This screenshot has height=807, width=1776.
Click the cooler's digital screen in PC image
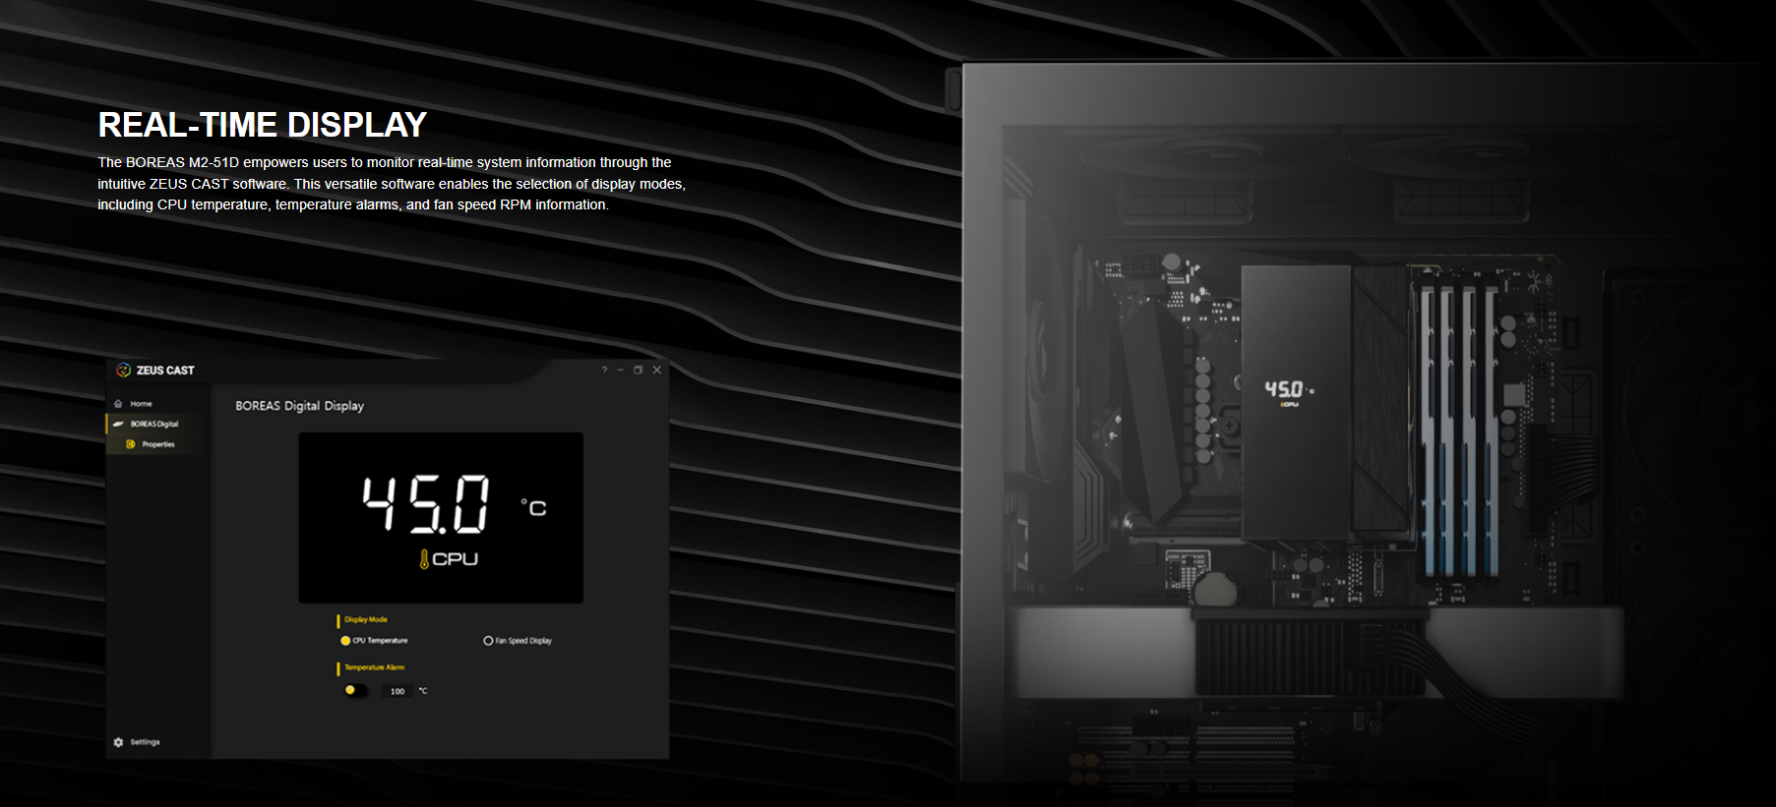[1288, 392]
